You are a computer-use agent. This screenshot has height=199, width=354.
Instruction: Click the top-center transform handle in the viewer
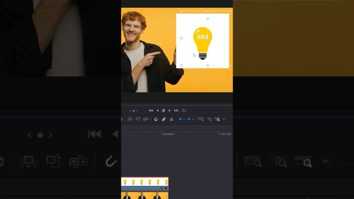[208, 11]
